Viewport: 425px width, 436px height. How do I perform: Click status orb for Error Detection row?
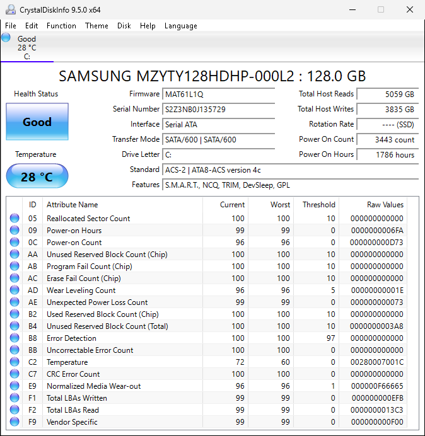point(15,338)
